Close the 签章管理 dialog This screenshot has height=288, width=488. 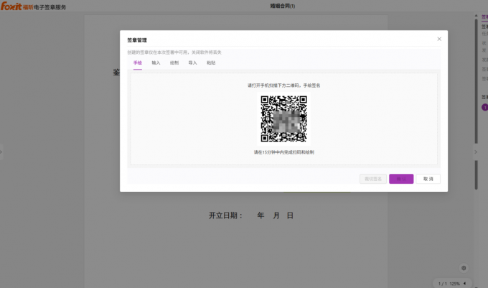(x=439, y=39)
